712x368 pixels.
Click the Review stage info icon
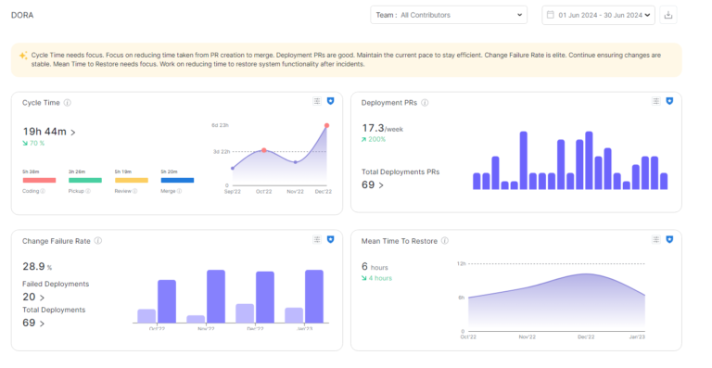pos(134,191)
